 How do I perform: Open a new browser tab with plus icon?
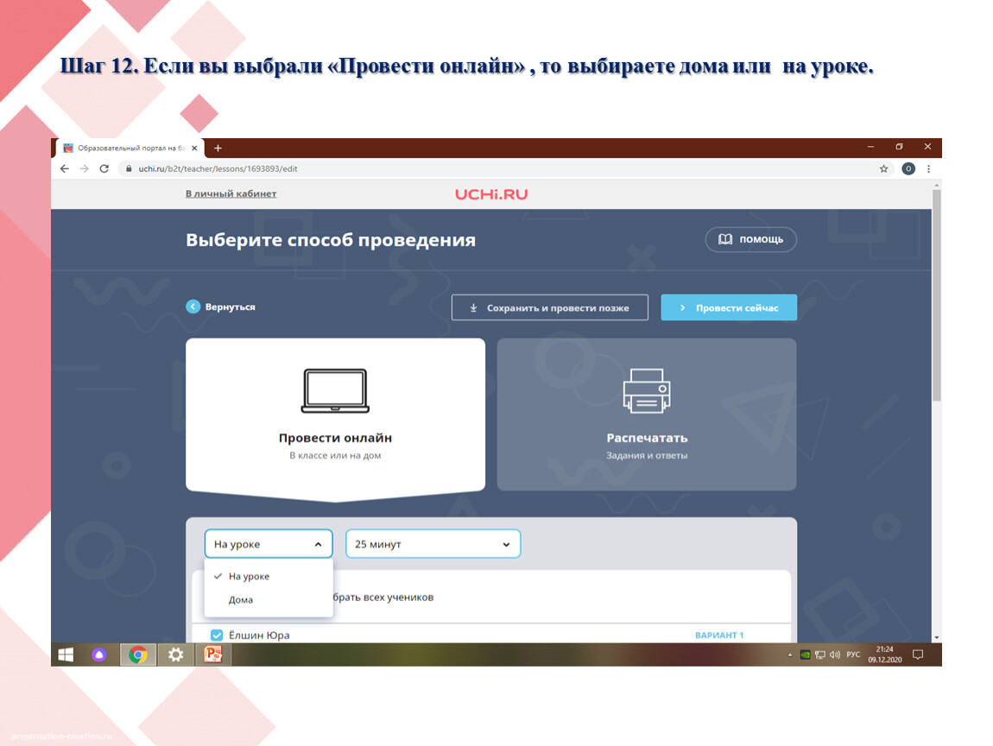[218, 148]
